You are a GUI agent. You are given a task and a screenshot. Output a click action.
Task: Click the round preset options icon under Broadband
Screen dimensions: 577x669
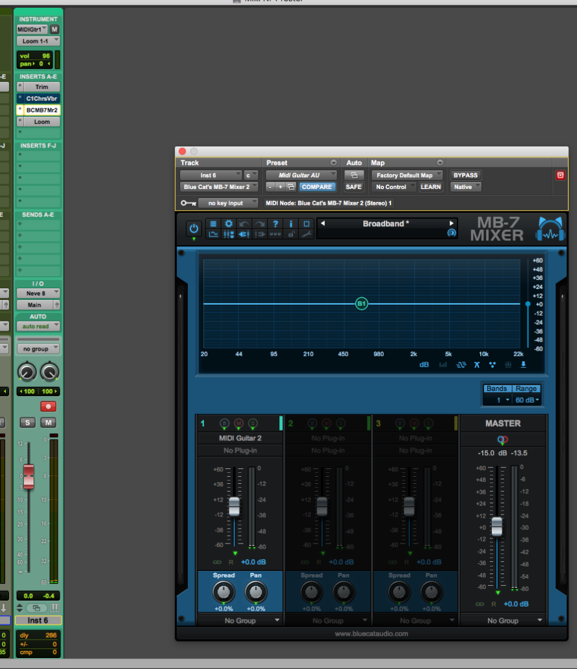pos(452,233)
